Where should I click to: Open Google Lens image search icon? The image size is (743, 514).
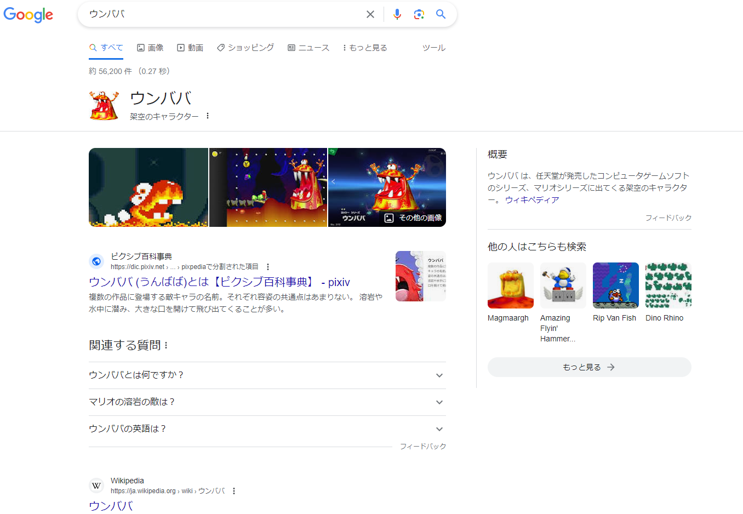[x=419, y=14]
